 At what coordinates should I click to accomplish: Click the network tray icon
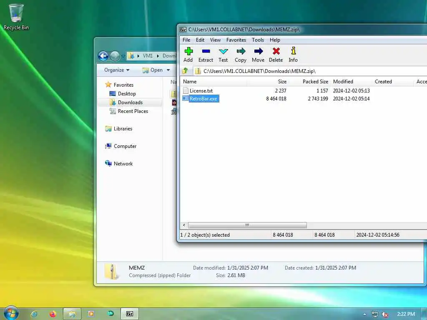(375, 314)
